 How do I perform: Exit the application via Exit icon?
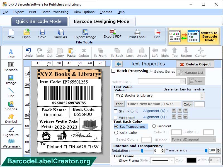coord(157,34)
